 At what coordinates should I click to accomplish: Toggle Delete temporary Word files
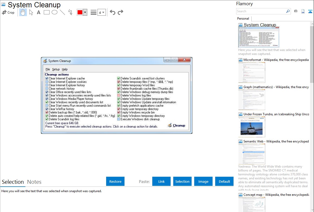tap(118, 85)
